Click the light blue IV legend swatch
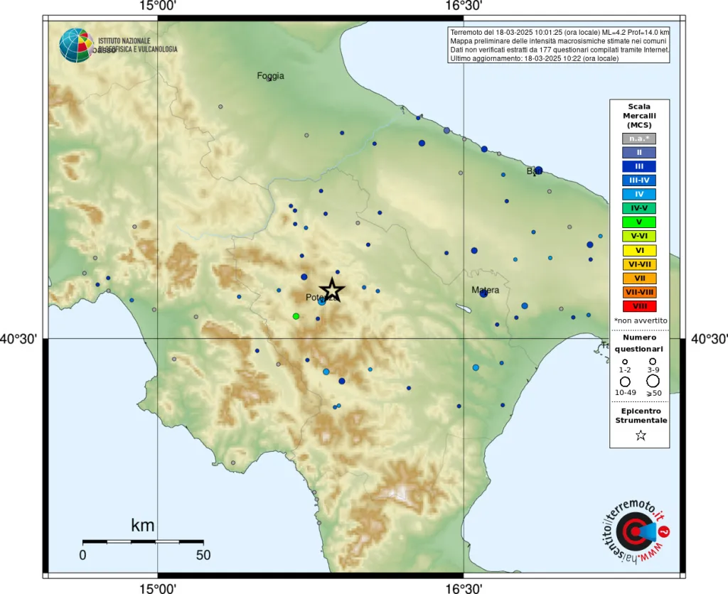The height and width of the screenshot is (594, 728). 639,194
